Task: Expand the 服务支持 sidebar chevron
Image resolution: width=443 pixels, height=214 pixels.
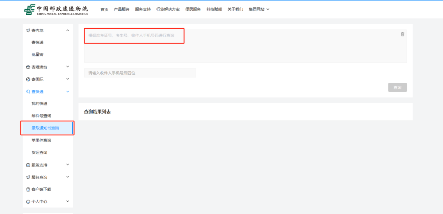Action: tap(68, 164)
